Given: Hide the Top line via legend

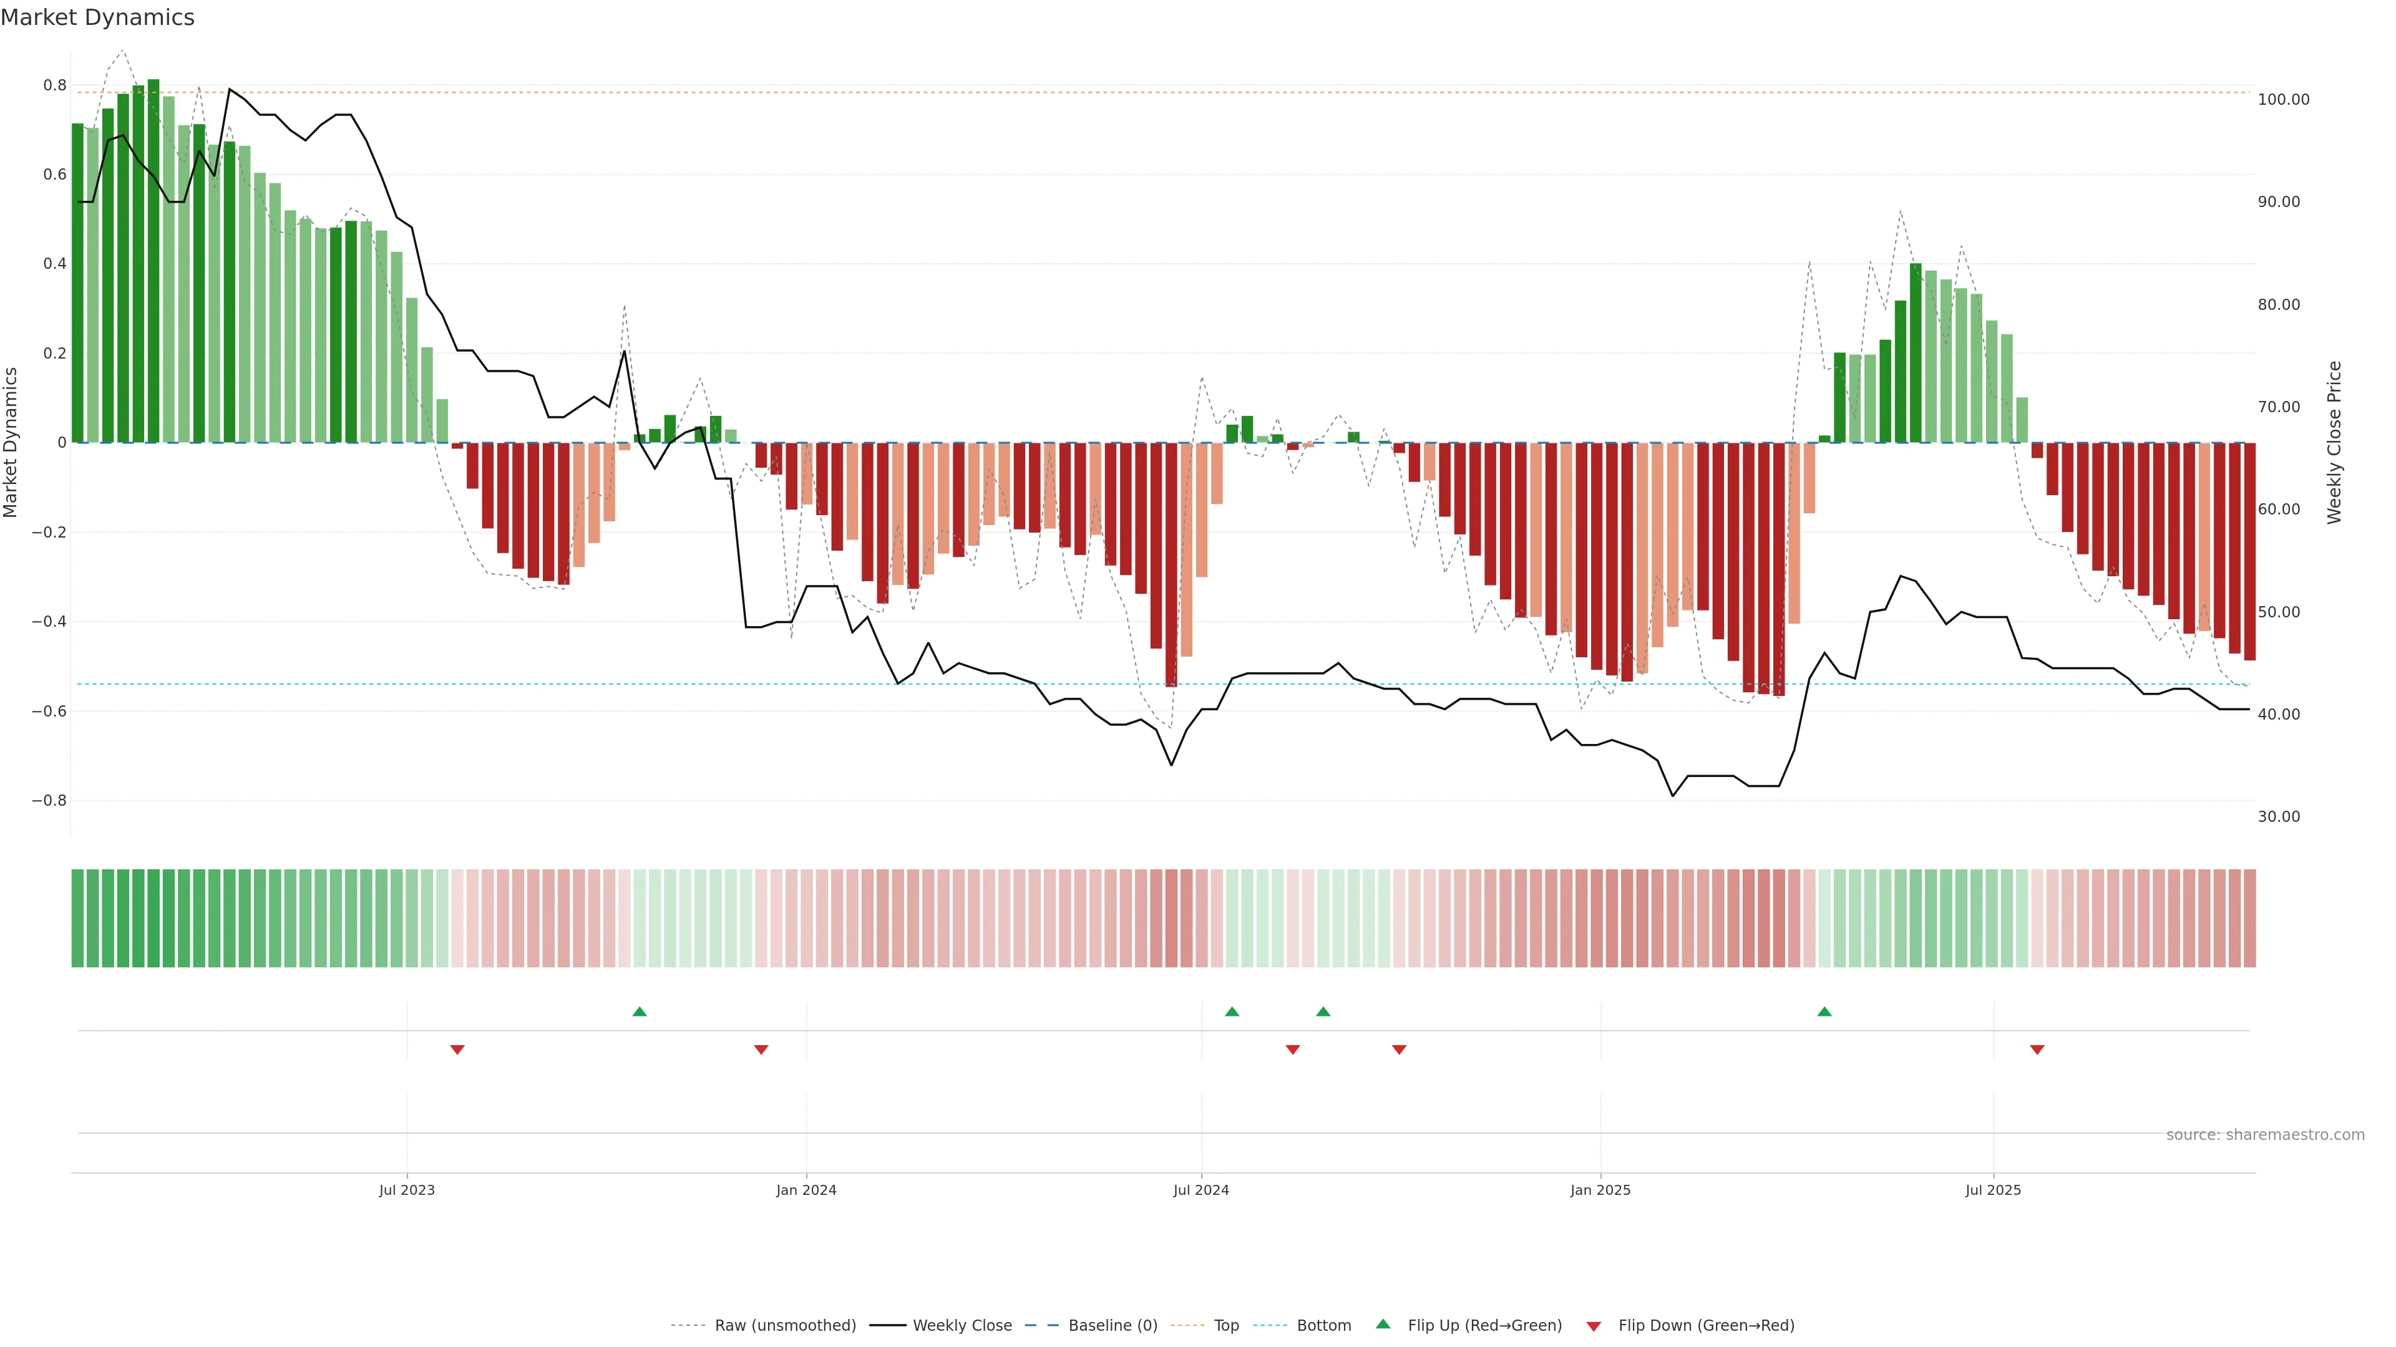Looking at the screenshot, I should coord(1226,1326).
